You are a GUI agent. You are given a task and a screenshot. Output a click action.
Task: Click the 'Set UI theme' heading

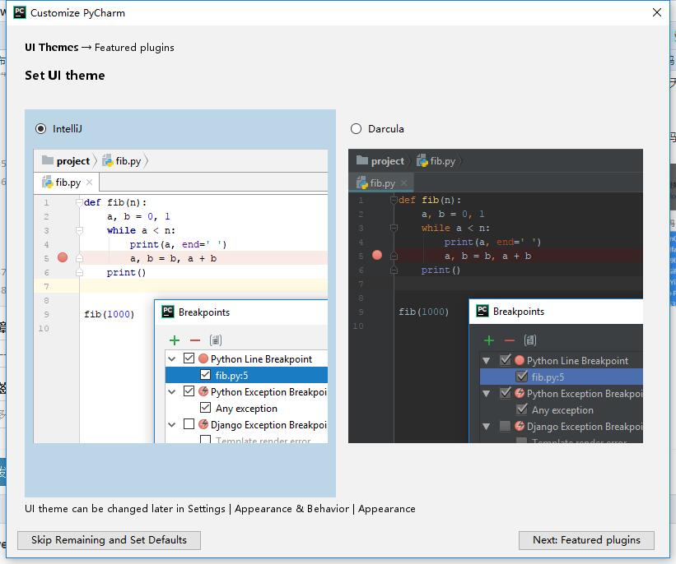point(65,76)
